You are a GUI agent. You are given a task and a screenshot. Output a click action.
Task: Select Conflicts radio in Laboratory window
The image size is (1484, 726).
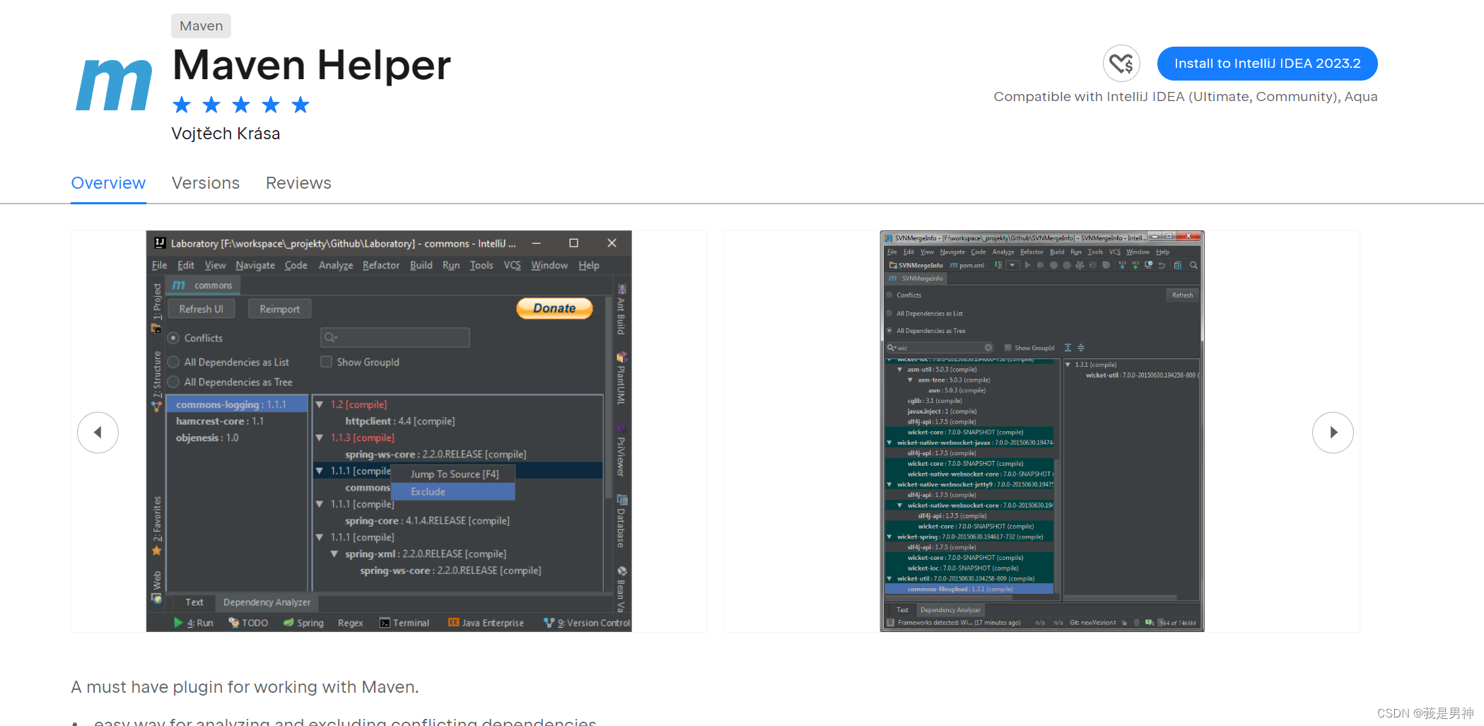point(173,338)
